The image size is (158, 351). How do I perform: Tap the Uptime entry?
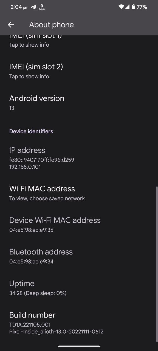[79, 288]
